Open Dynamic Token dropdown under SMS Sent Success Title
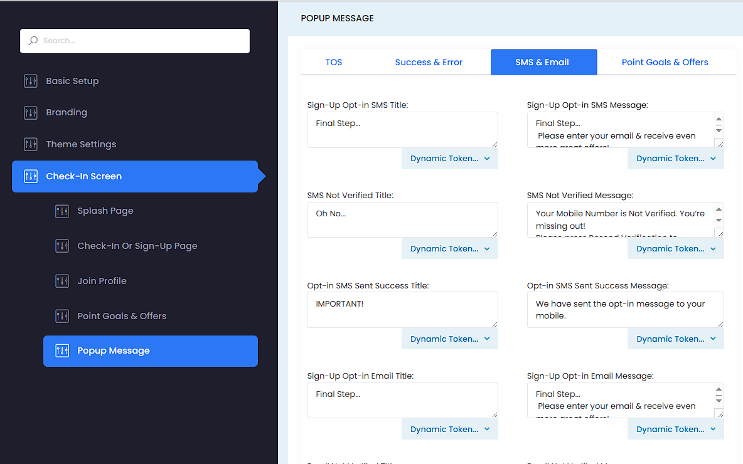Viewport: 743px width, 464px height. coord(450,339)
